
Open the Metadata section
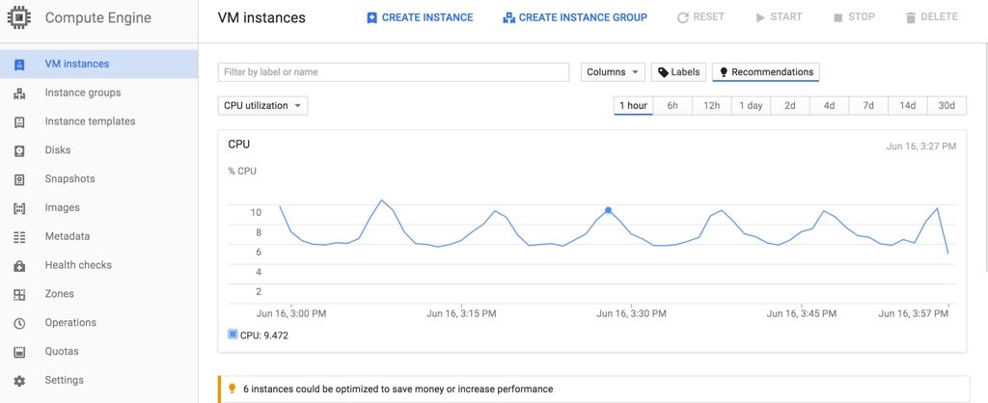coord(99,237)
